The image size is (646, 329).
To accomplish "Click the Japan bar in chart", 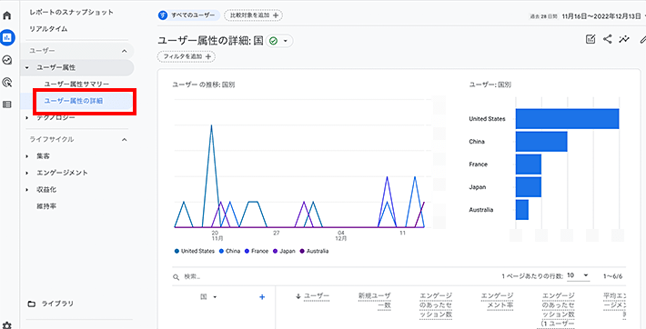I will tap(528, 187).
